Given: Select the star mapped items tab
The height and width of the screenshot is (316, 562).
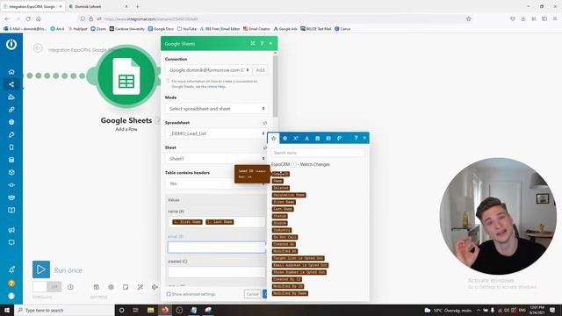Looking at the screenshot, I should coord(273,139).
